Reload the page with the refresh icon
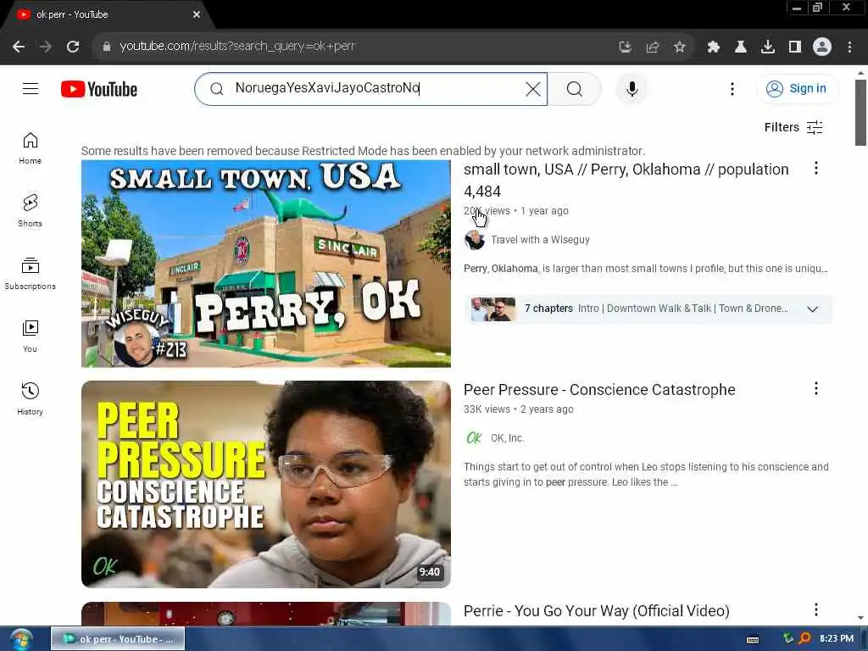The width and height of the screenshot is (868, 651). click(73, 47)
